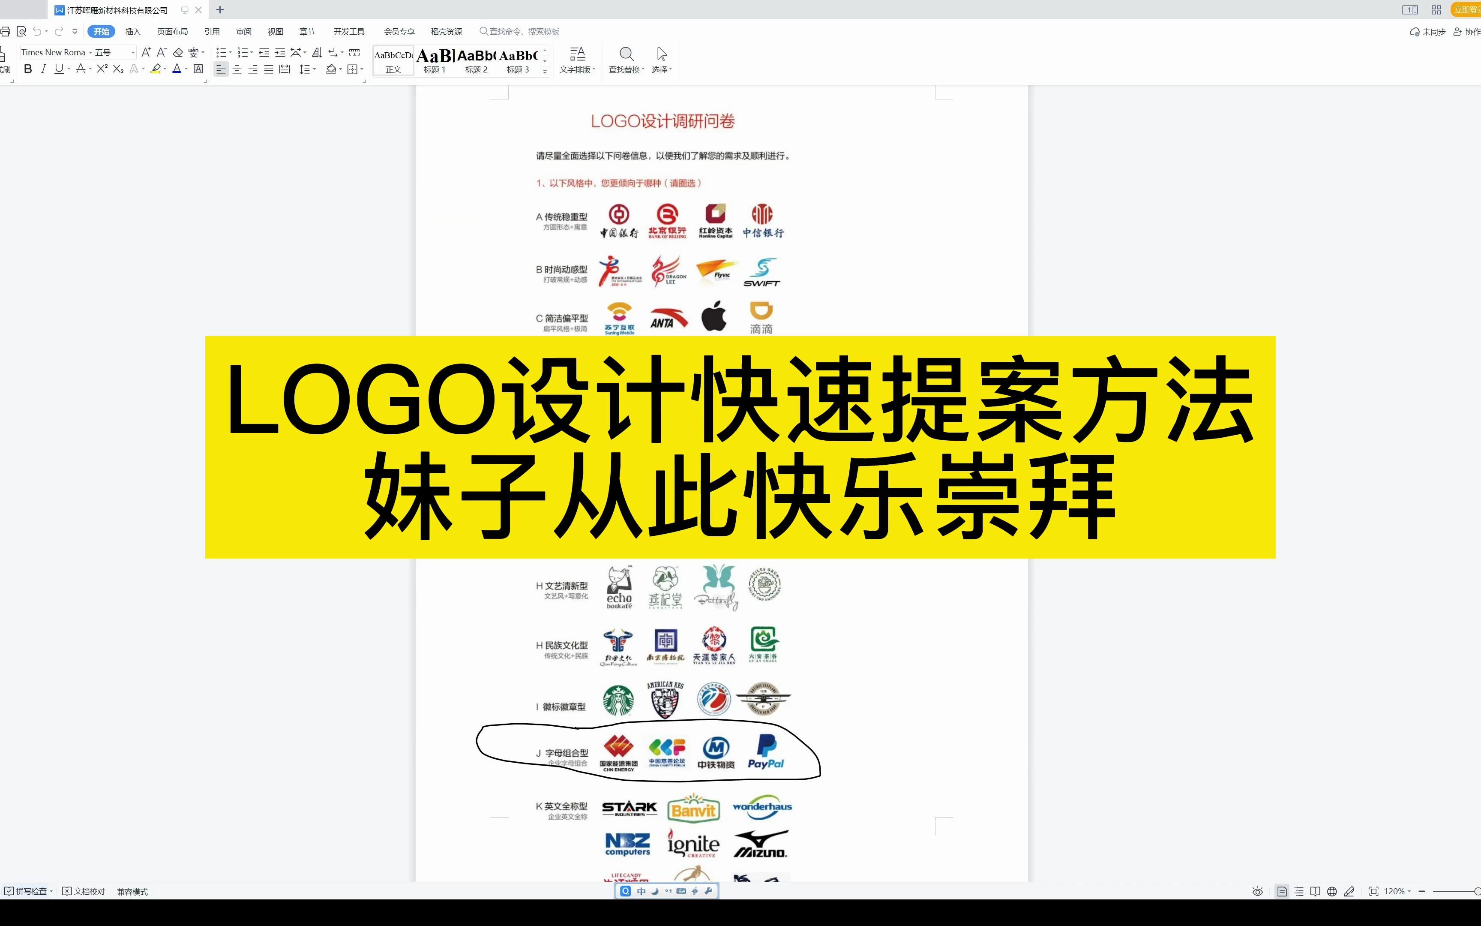
Task: Expand the highlight color dropdown arrow
Action: click(x=165, y=69)
